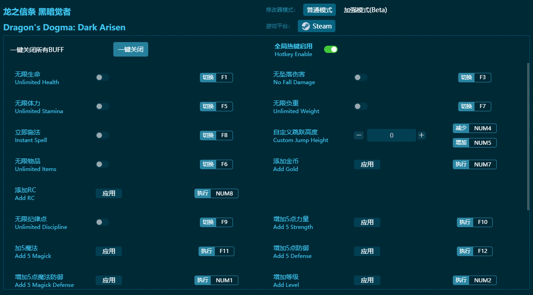Click the Custom Jump Height value field
This screenshot has width=533, height=295.
(x=391, y=135)
